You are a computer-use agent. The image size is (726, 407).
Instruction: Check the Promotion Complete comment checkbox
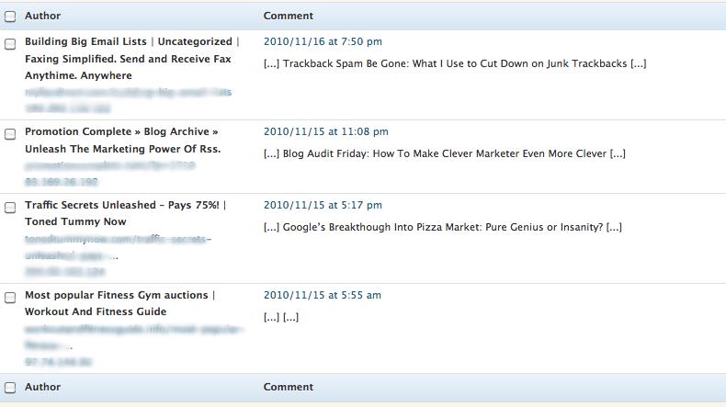click(x=10, y=134)
